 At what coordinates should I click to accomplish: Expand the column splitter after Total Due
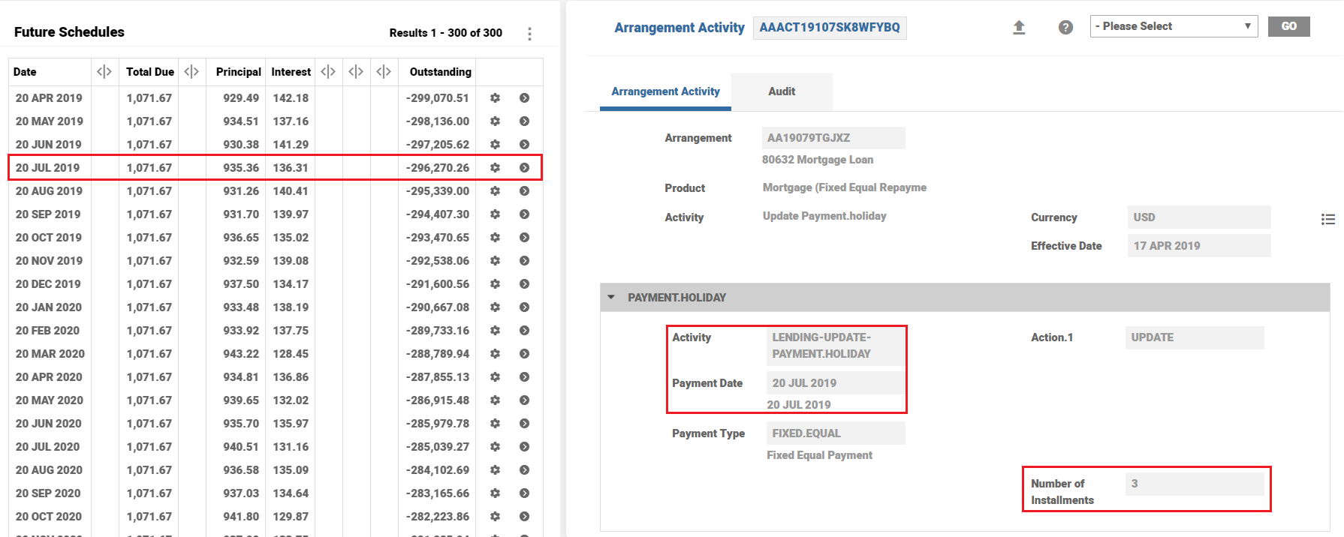191,72
